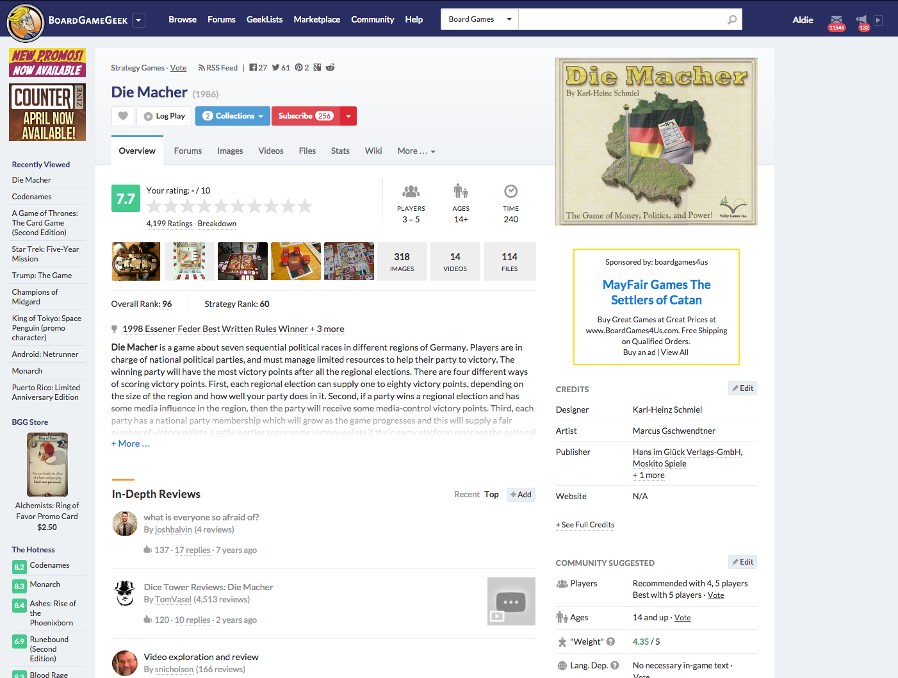This screenshot has width=898, height=678.
Task: Click joshbalvin's avatar
Action: [x=124, y=524]
